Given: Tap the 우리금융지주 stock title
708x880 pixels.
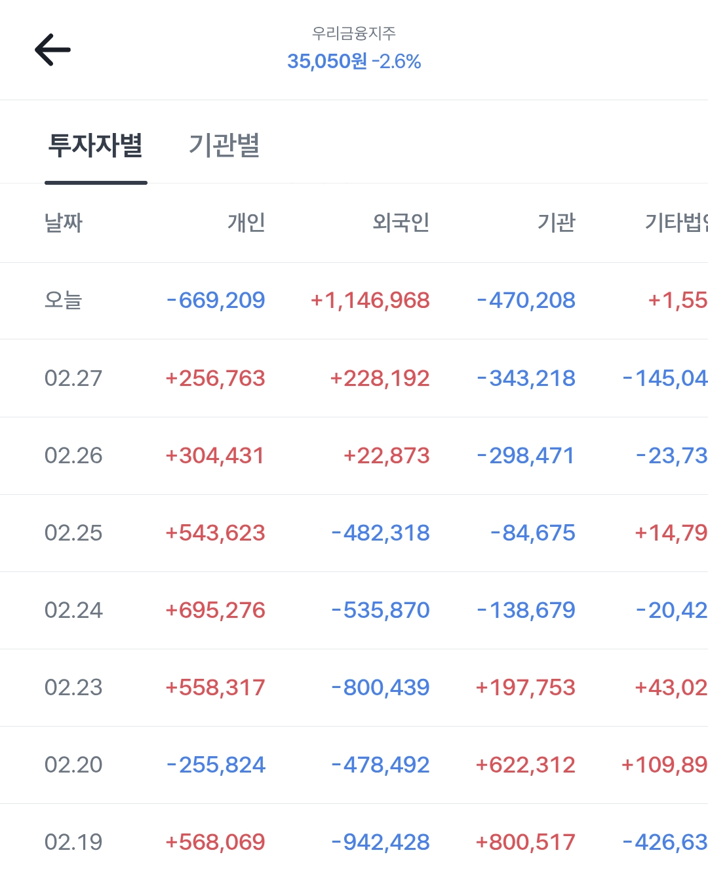Looking at the screenshot, I should click(x=354, y=33).
